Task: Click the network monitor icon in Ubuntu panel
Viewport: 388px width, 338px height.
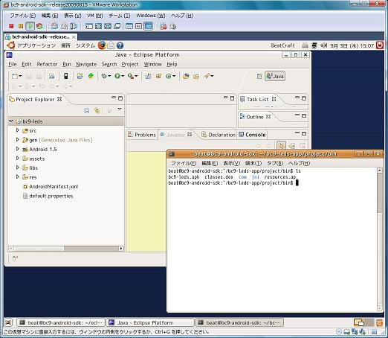Action: (x=314, y=45)
